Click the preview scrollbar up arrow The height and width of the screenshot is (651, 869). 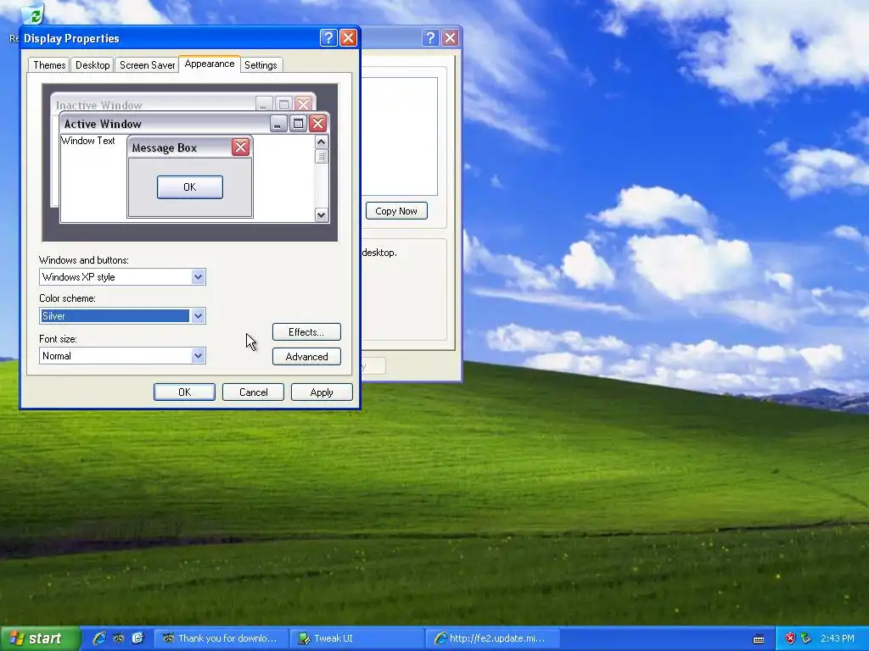pos(322,142)
